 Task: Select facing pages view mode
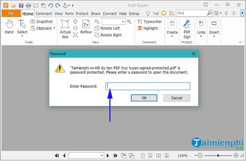(x=159, y=156)
